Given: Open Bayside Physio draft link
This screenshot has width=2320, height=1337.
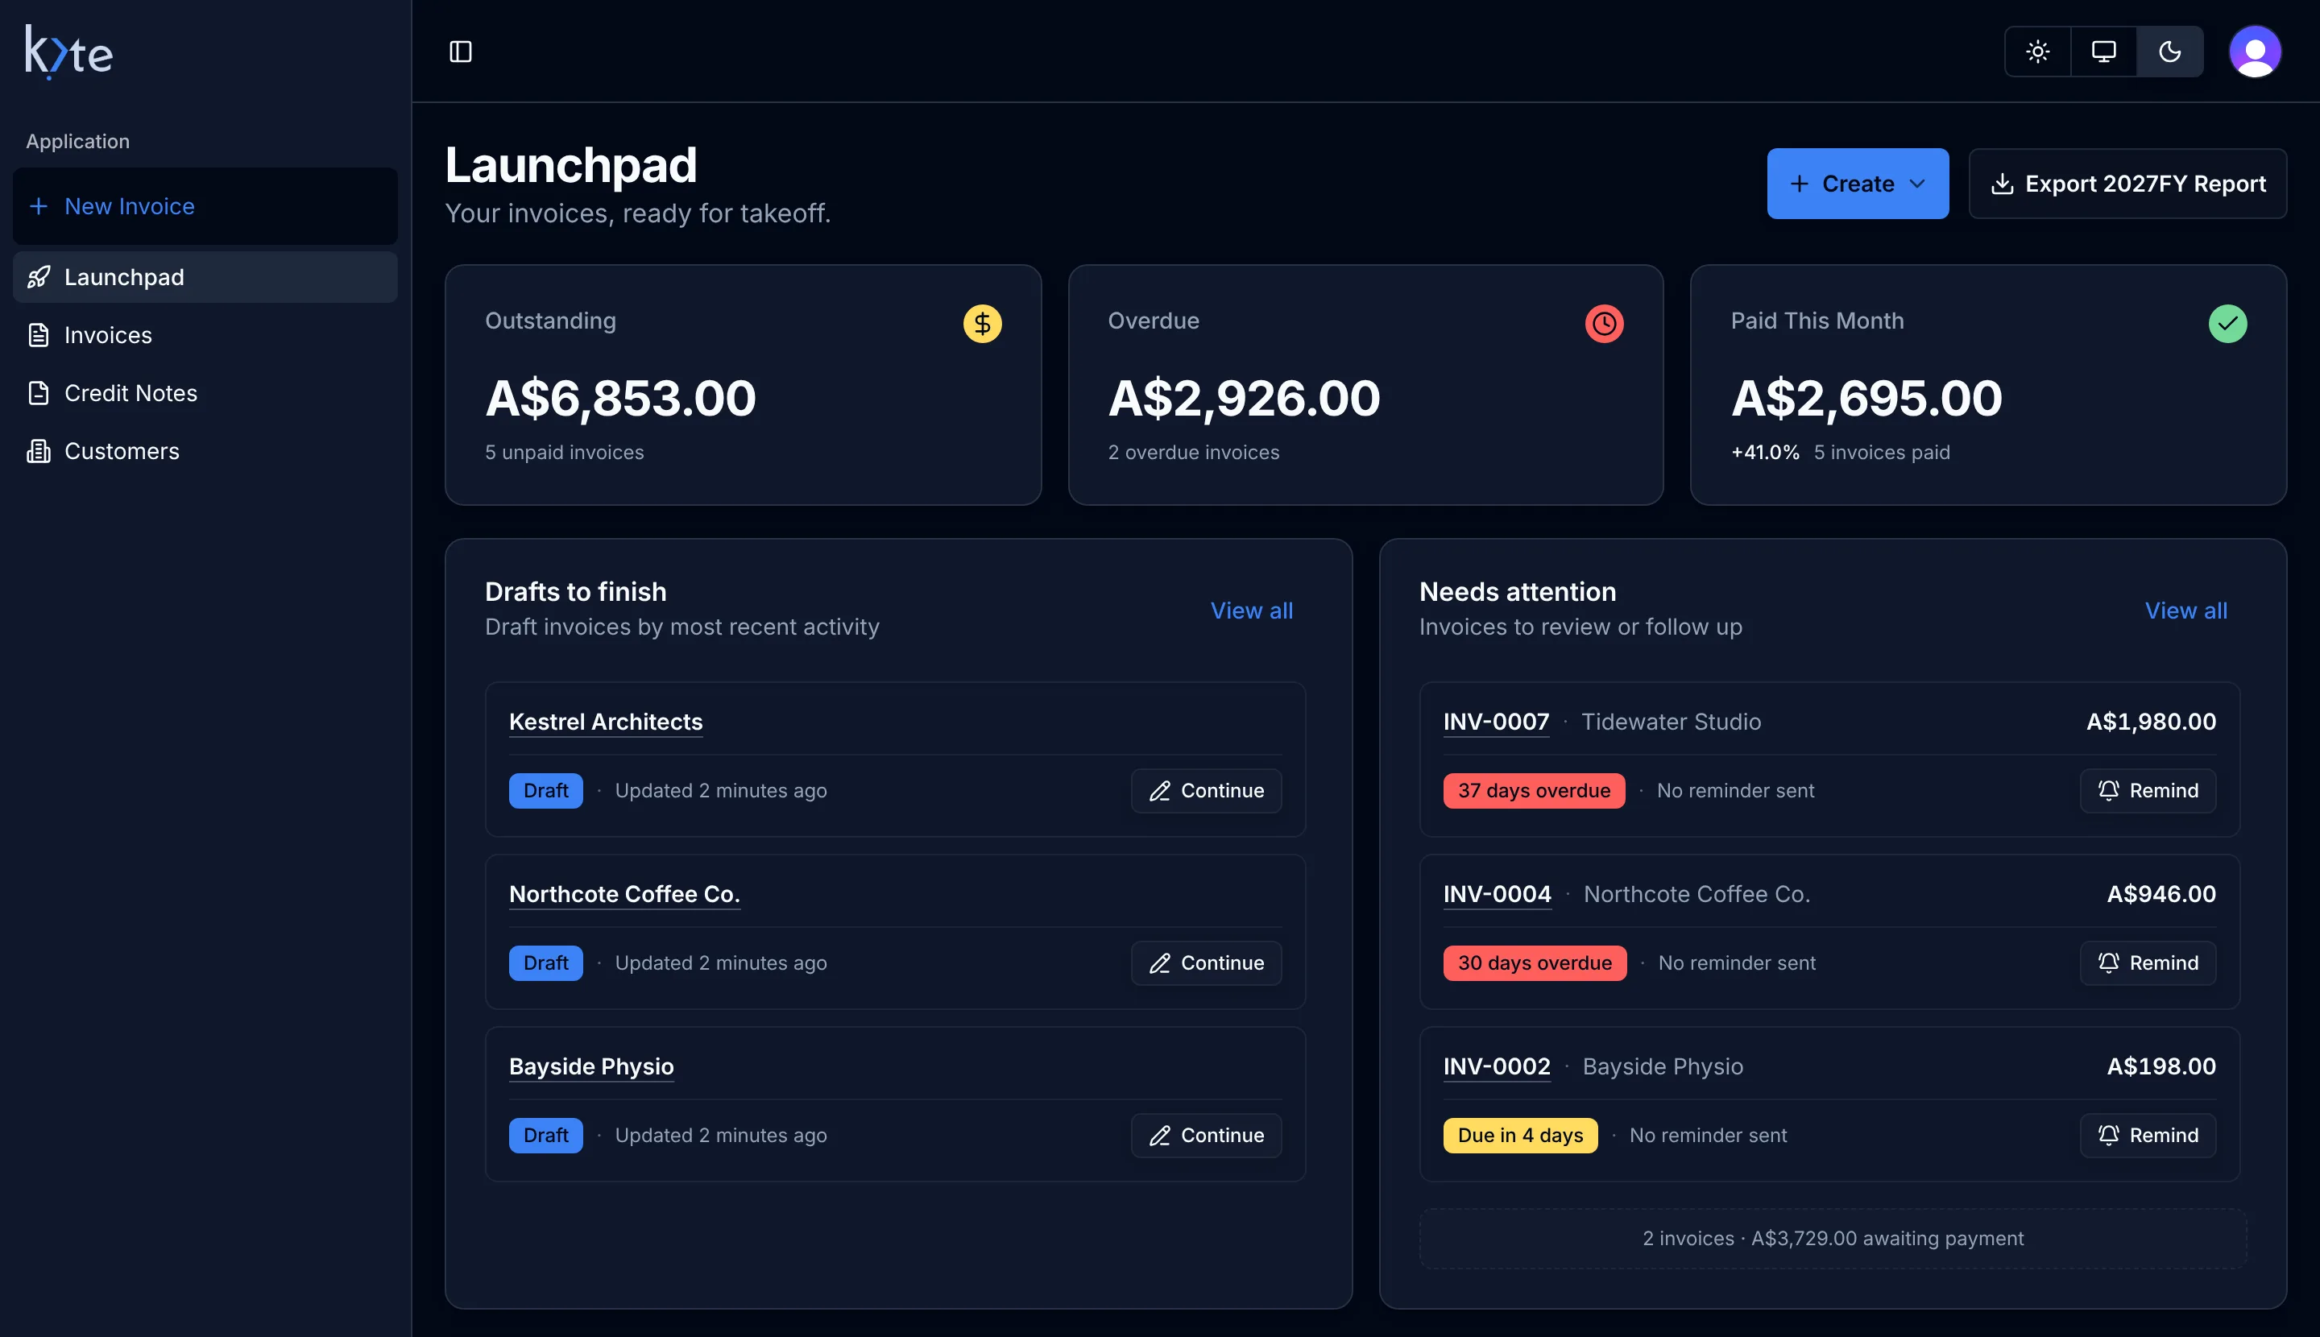Looking at the screenshot, I should pos(591,1066).
